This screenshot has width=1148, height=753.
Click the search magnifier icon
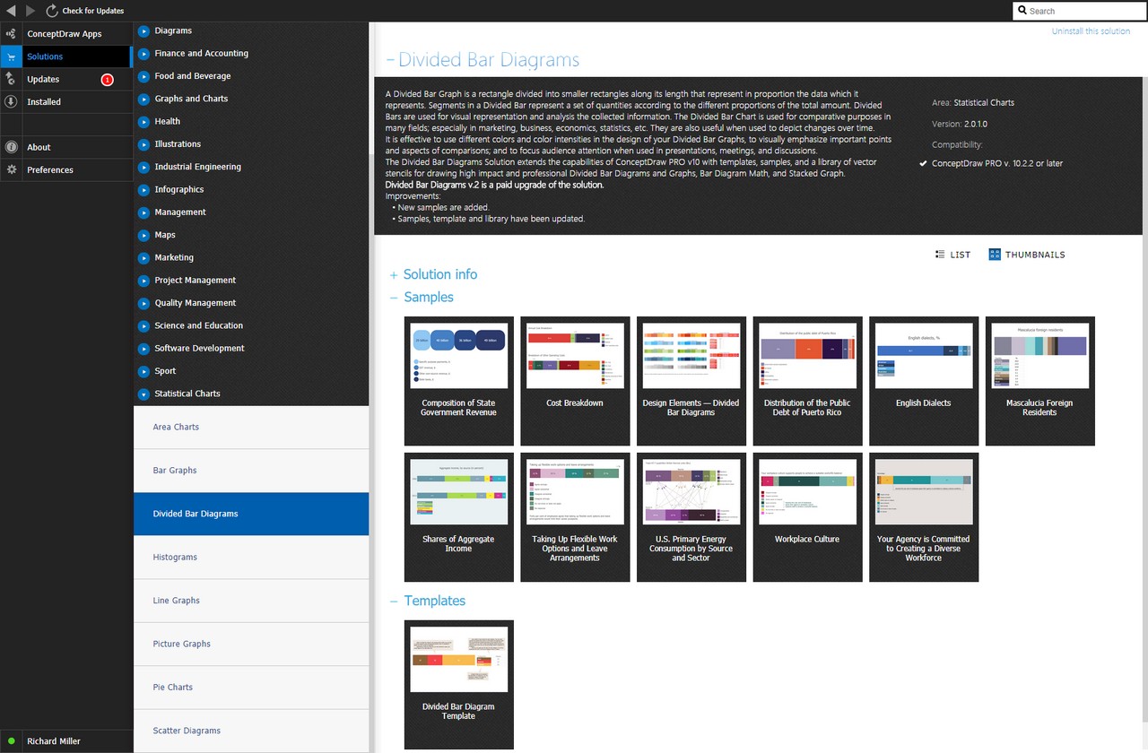1022,11
